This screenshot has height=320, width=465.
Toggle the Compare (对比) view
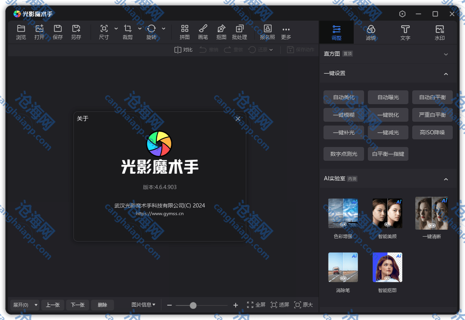tap(183, 50)
